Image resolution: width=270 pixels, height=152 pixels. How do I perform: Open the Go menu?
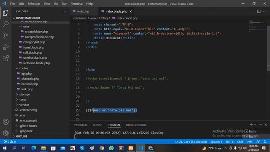(x=56, y=4)
